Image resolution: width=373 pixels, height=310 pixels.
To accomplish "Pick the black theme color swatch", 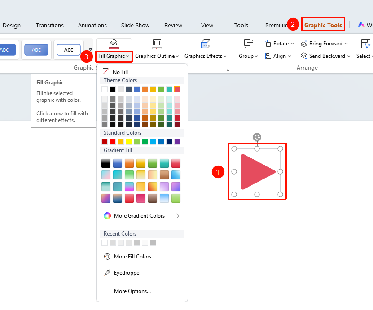I will click(x=113, y=89).
